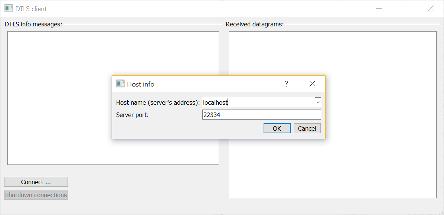Click the Host info dialog icon
The width and height of the screenshot is (444, 215).
pos(120,84)
